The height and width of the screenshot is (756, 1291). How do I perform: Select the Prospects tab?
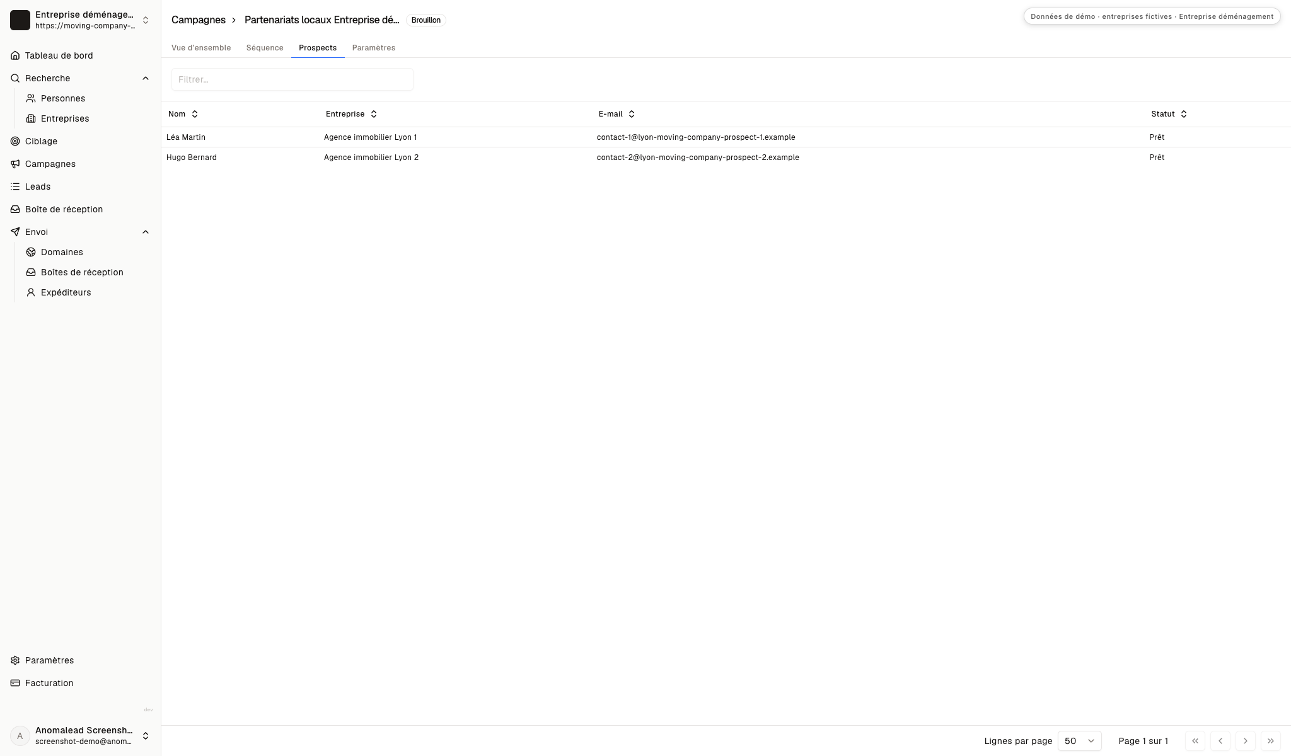pyautogui.click(x=318, y=48)
